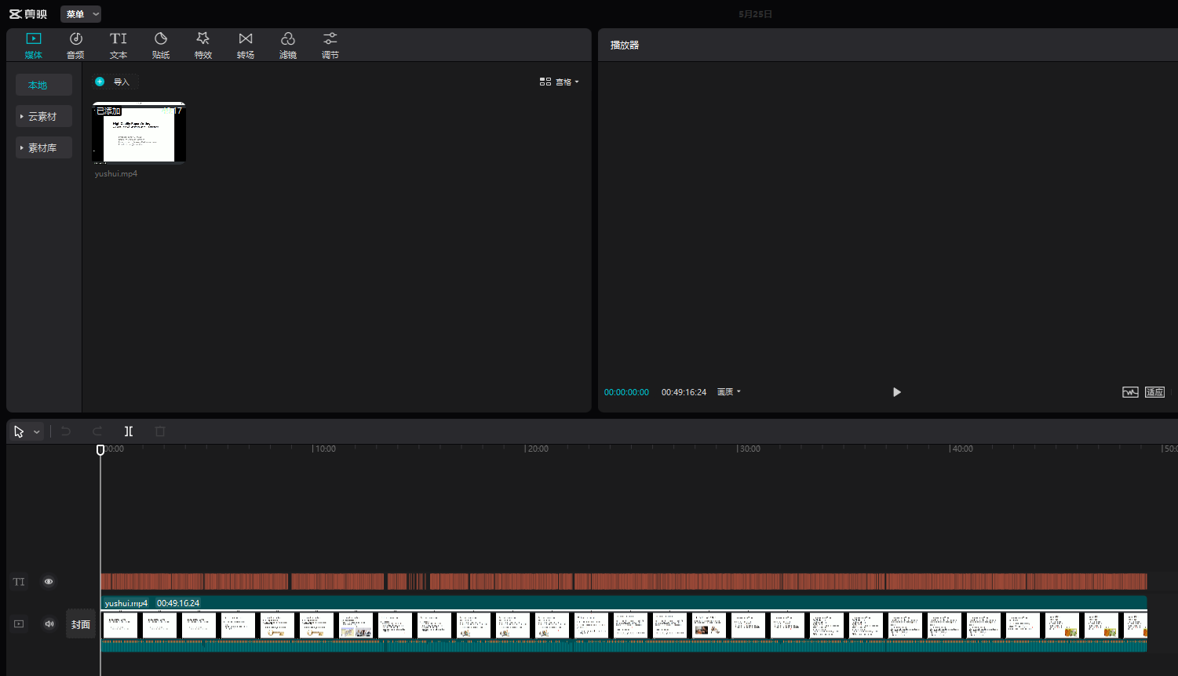This screenshot has width=1178, height=676.
Task: Click the video track type icon
Action: (19, 624)
